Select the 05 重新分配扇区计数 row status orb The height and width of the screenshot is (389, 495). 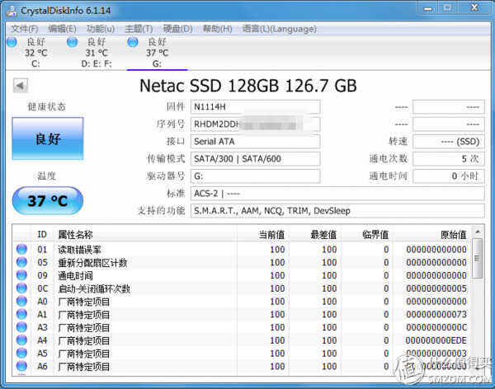pos(21,262)
